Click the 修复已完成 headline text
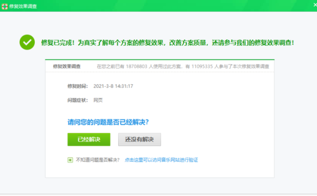 167,42
